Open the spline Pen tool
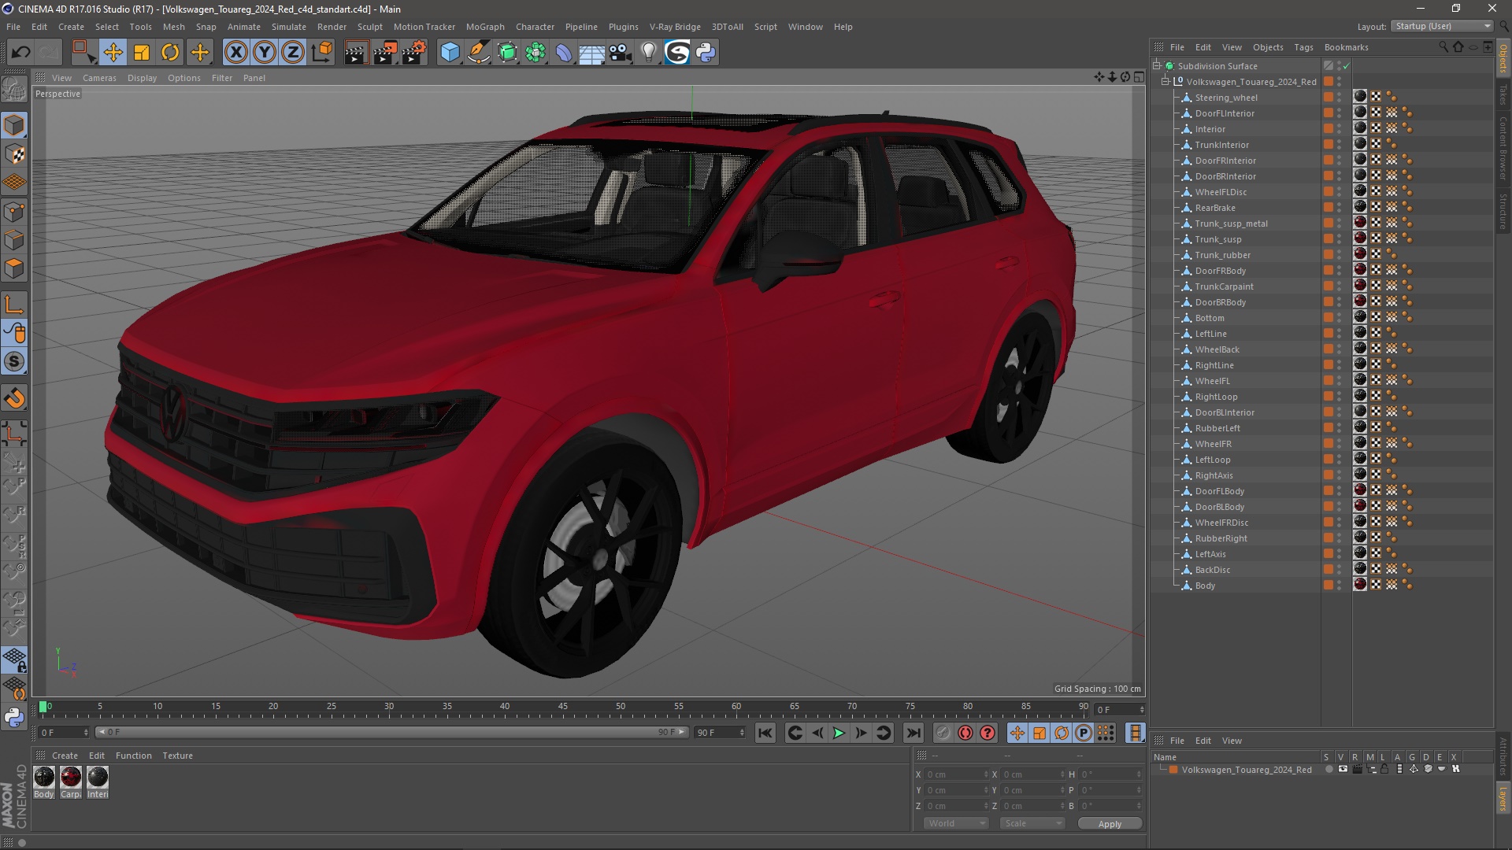The image size is (1512, 850). (x=479, y=53)
